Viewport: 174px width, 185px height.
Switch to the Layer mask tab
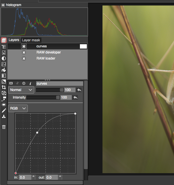click(x=31, y=40)
